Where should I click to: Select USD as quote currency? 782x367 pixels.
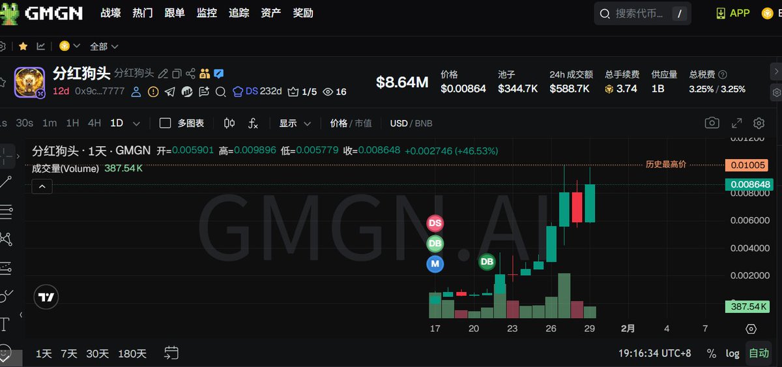click(399, 123)
